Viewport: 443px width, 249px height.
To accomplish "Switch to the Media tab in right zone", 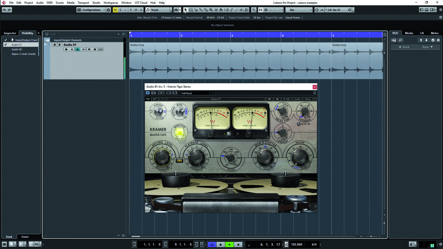I will (409, 33).
